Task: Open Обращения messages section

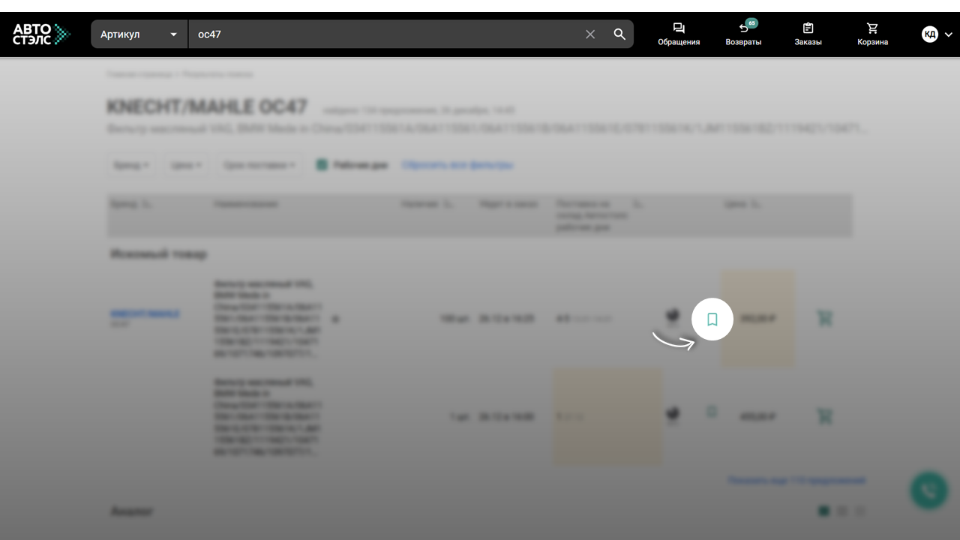Action: coord(679,34)
